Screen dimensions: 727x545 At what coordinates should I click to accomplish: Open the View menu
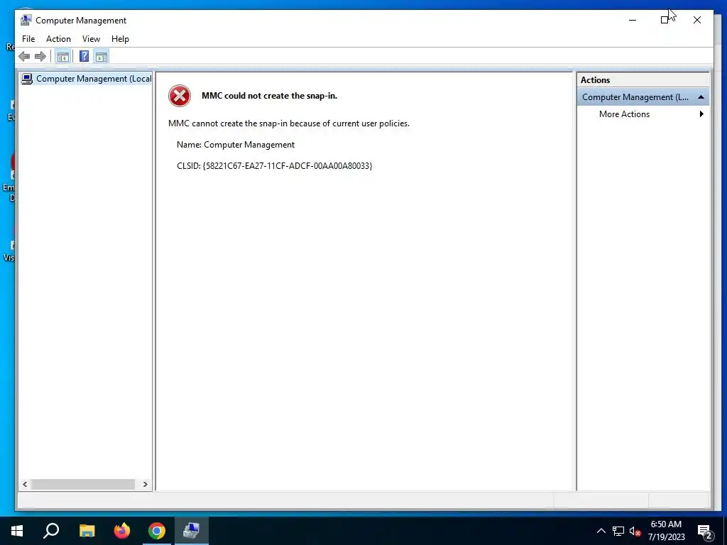[91, 39]
